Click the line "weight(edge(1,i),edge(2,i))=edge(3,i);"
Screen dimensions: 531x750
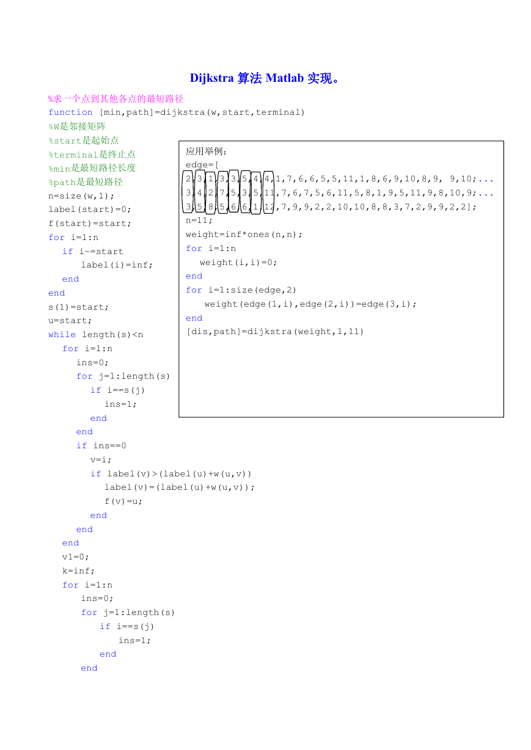[x=310, y=304]
